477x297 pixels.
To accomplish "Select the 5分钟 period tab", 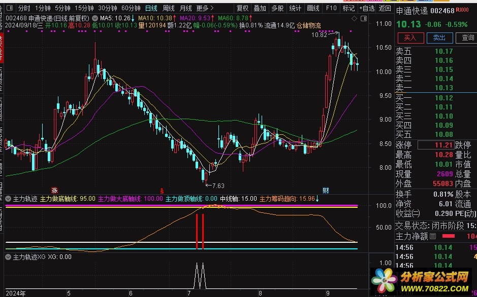I will point(62,8).
